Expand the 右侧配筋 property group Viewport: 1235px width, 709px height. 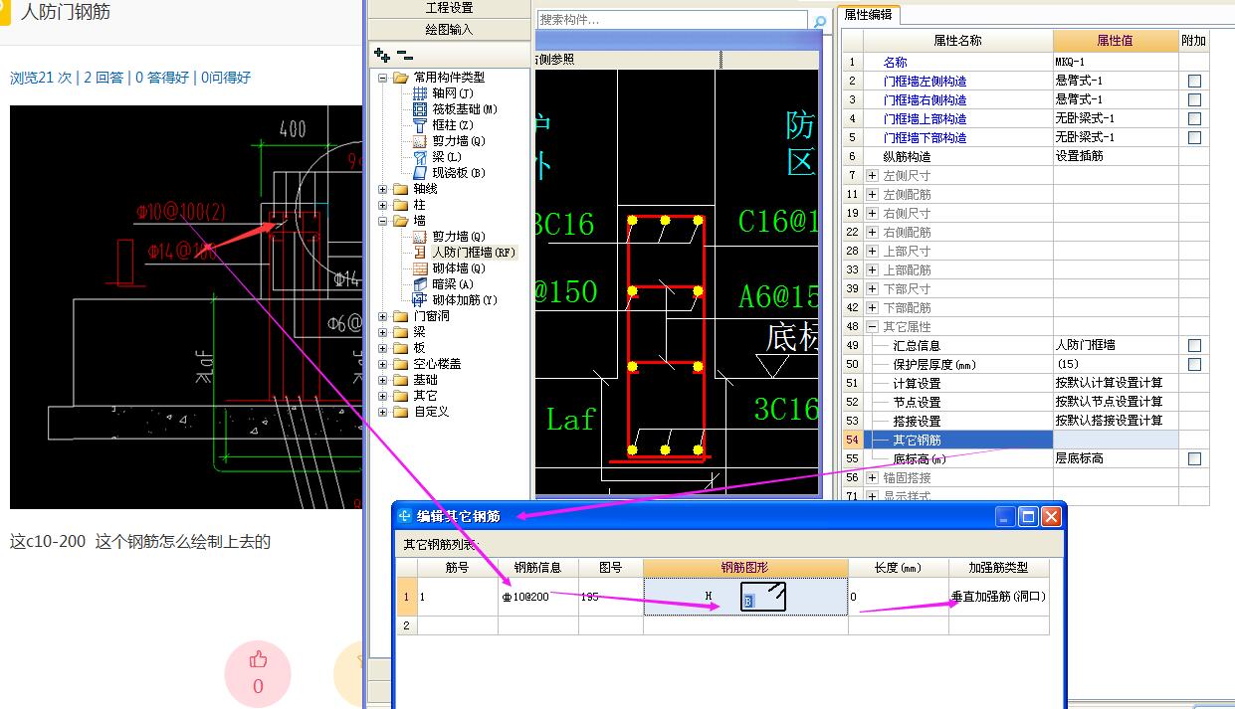point(872,232)
